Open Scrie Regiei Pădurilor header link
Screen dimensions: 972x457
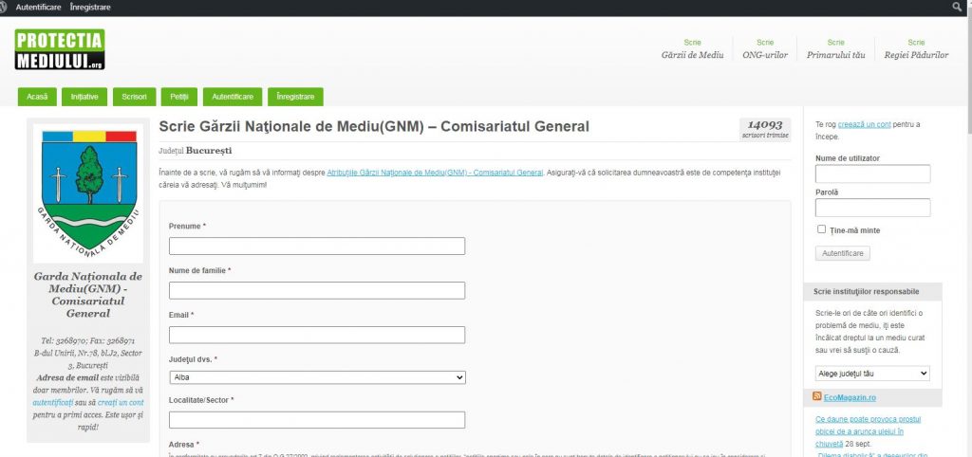coord(915,49)
